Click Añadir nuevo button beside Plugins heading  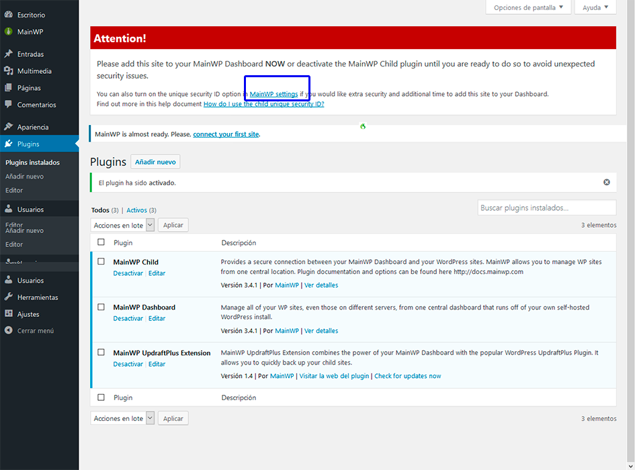(x=155, y=162)
